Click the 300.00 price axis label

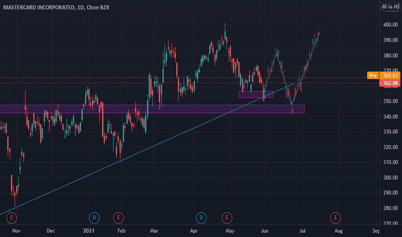click(x=390, y=178)
